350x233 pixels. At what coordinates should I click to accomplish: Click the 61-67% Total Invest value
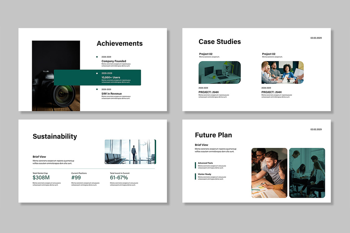[x=119, y=177]
